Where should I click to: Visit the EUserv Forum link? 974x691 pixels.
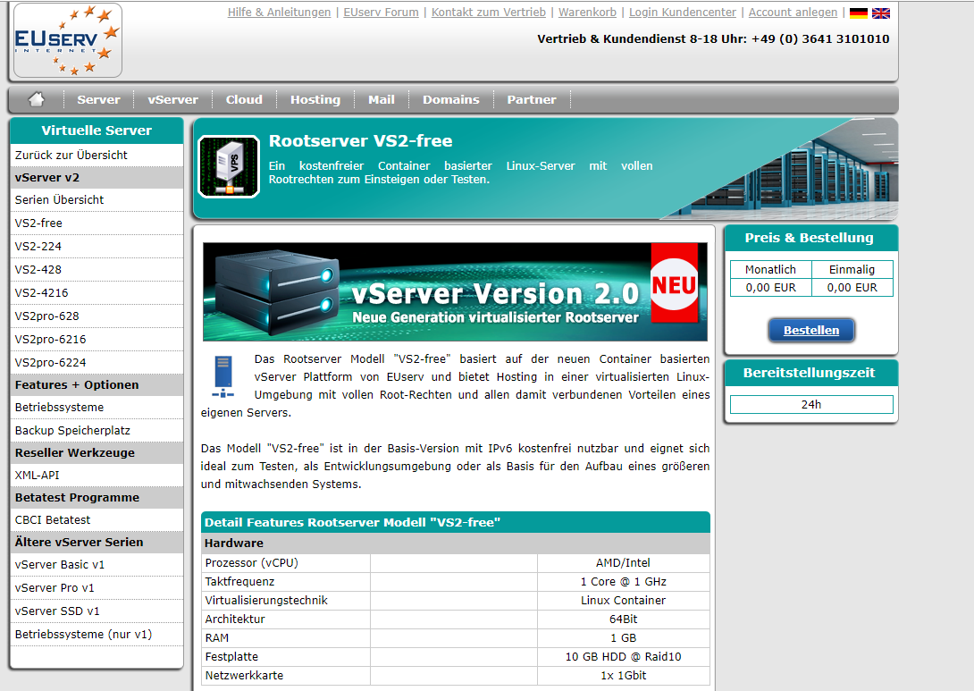[x=381, y=13]
